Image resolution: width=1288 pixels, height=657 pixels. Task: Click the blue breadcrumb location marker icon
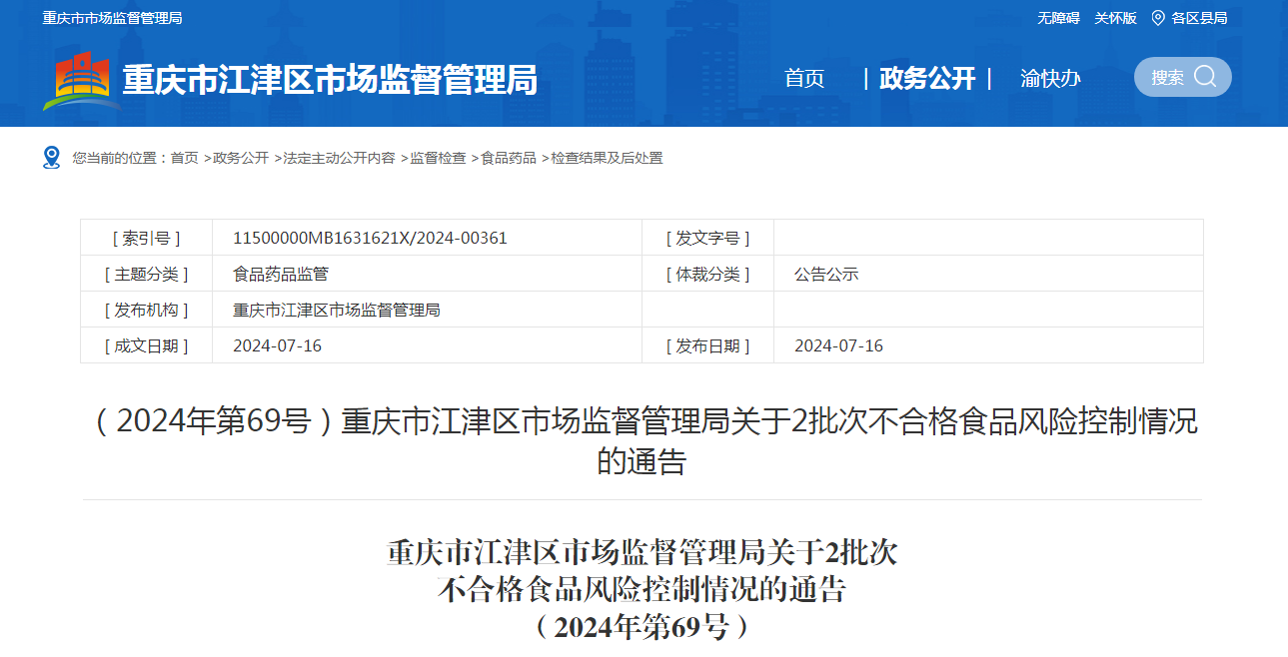click(52, 158)
